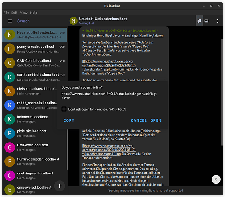
Task: Open the Edit menu
Action: (x=14, y=13)
